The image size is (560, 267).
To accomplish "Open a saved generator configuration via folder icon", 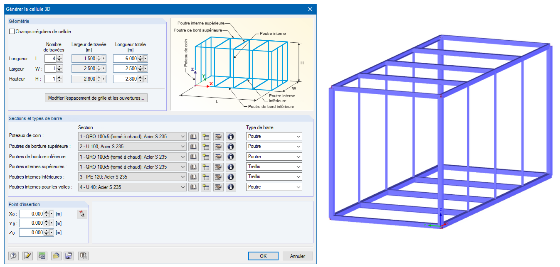I will 55,256.
